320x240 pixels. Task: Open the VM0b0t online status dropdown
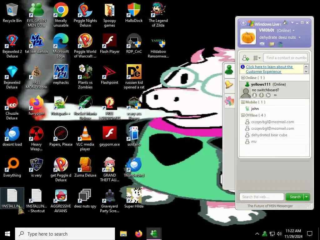coord(294,31)
